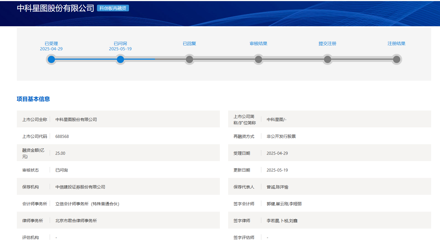Click the 签字会计师 field label

tap(244, 204)
